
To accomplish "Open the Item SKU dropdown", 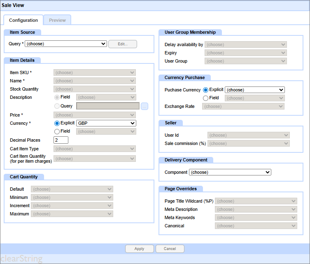I will point(94,73).
